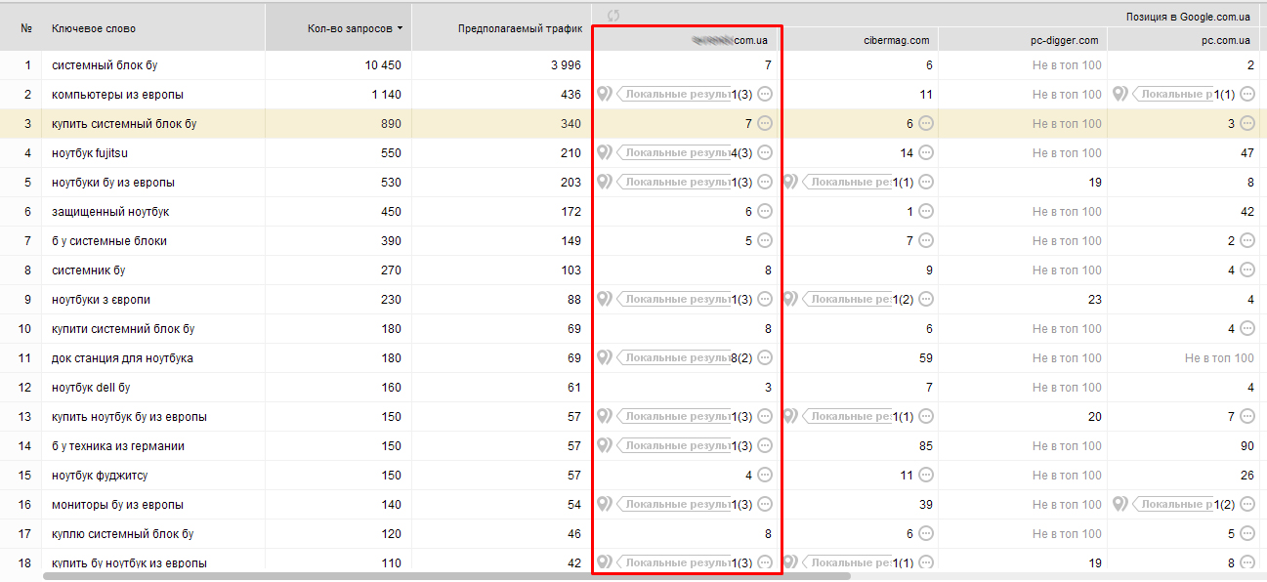Image resolution: width=1267 pixels, height=582 pixels.
Task: Click pc.com.ua map pin in 'мониторы бу из европы' row
Action: (1120, 505)
